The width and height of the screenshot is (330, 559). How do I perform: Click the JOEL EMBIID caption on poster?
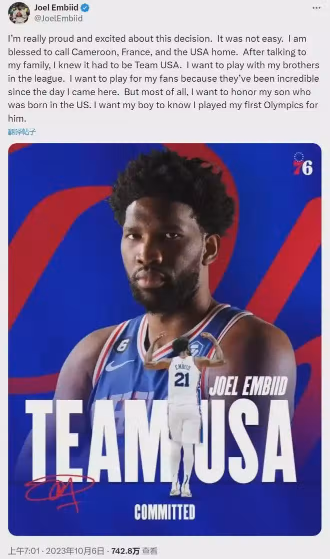coord(248,387)
